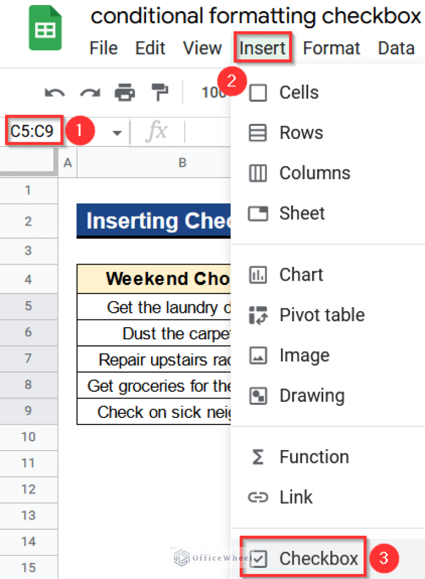Click the Link option in menu
The width and height of the screenshot is (425, 579).
[296, 497]
